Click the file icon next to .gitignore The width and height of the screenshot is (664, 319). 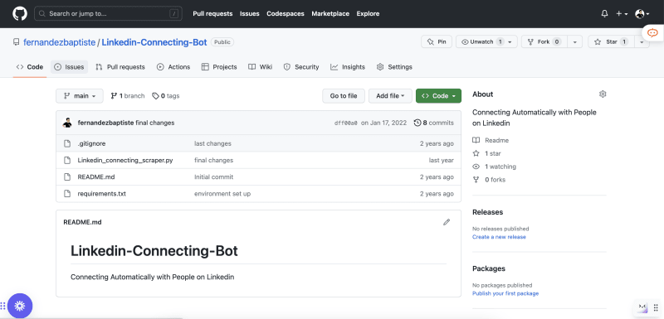pyautogui.click(x=67, y=143)
